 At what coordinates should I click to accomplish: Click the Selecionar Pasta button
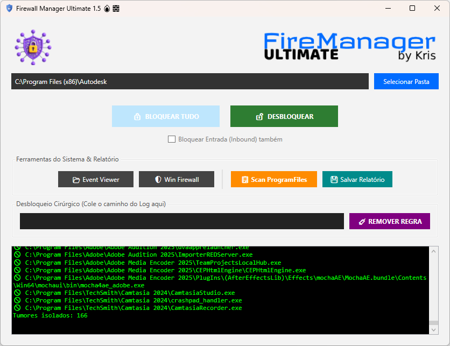(406, 81)
